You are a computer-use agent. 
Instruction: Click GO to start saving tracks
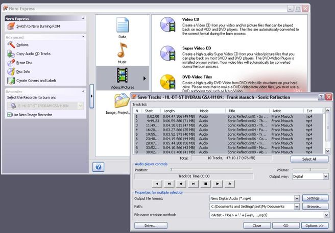click(286, 225)
